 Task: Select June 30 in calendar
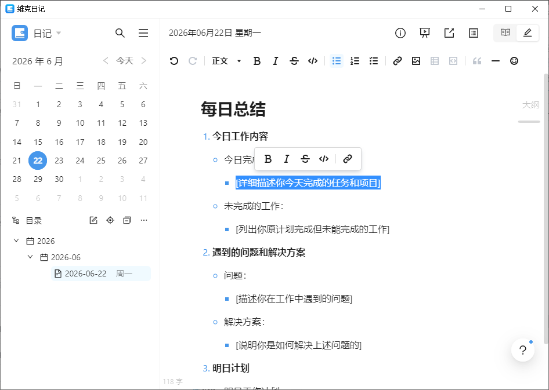pyautogui.click(x=59, y=179)
